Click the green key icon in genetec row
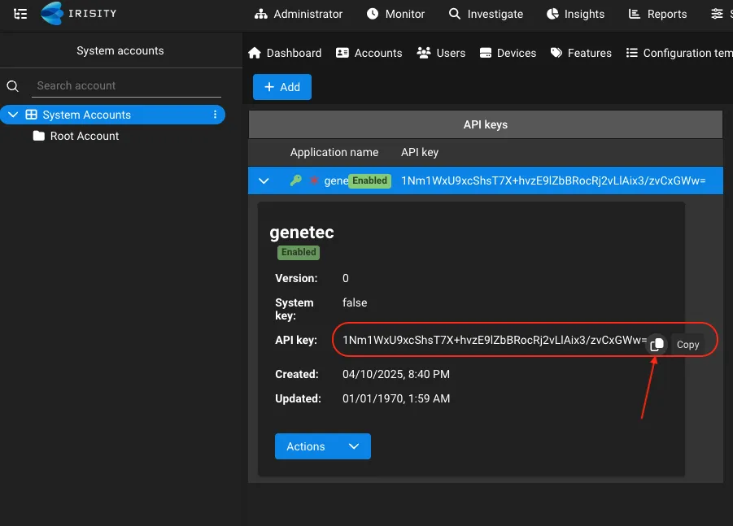The height and width of the screenshot is (526, 733). click(295, 180)
